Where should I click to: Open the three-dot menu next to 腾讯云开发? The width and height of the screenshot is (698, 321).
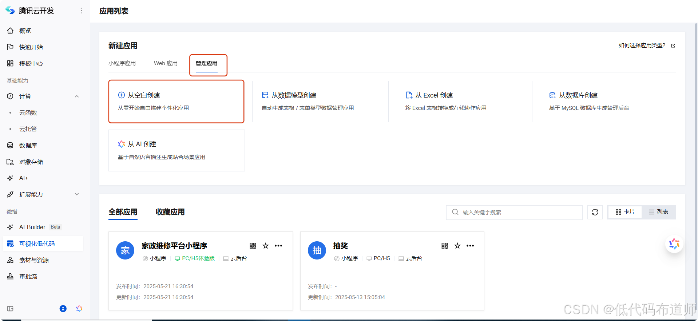point(81,11)
